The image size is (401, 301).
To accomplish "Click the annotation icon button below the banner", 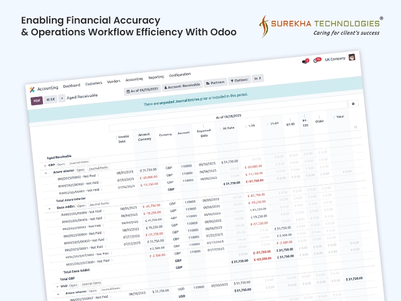I will coord(353,104).
